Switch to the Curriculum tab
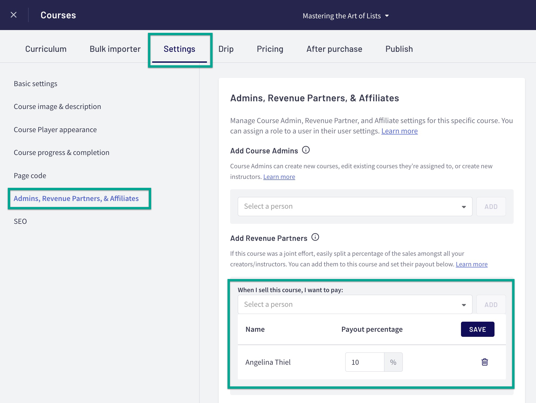 45,49
